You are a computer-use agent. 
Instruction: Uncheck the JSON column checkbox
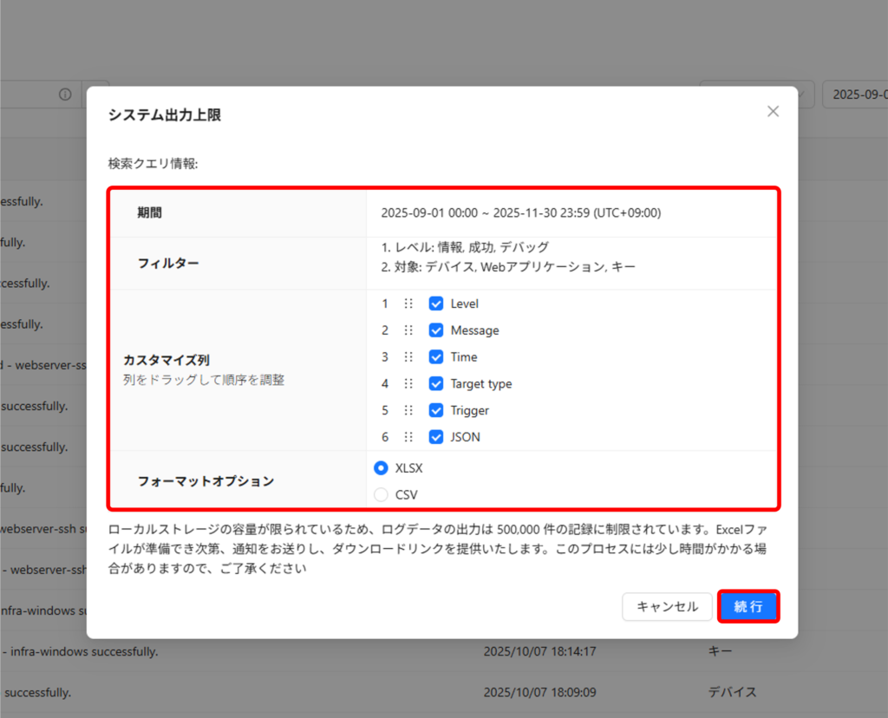[x=436, y=437]
